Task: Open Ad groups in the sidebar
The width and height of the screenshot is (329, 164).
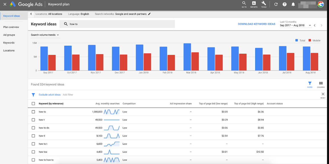Action: 9,35
